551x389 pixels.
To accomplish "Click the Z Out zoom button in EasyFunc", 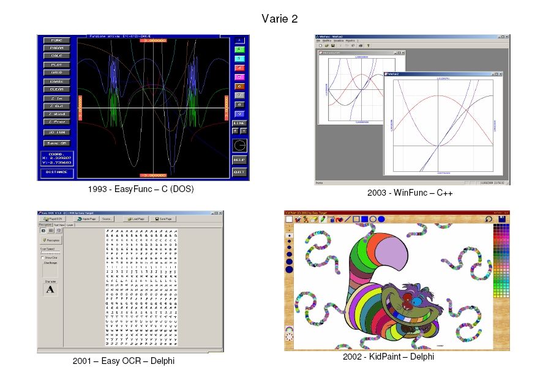I will (x=56, y=106).
